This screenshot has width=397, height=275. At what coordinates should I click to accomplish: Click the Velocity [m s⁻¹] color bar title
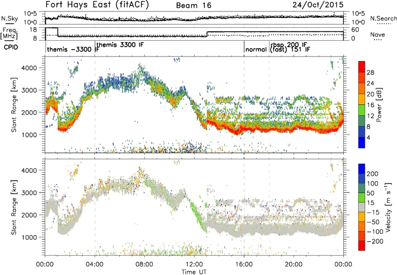pyautogui.click(x=388, y=207)
